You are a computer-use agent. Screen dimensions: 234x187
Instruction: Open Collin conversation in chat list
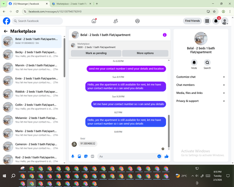31,107
